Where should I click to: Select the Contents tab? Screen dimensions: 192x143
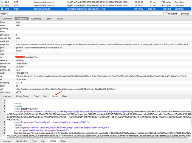point(22,19)
